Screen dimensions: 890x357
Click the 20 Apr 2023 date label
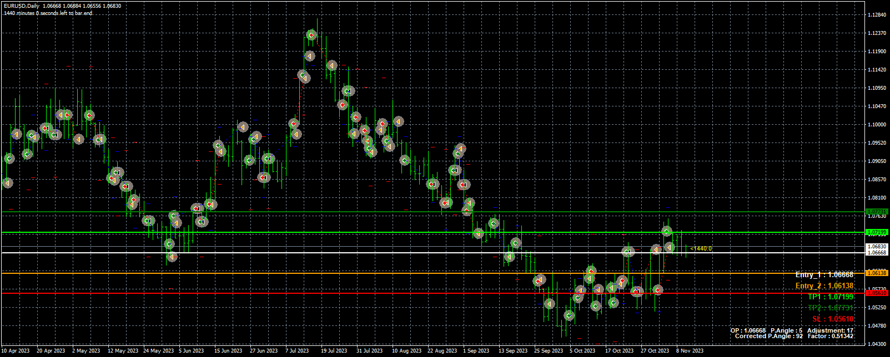(51, 351)
